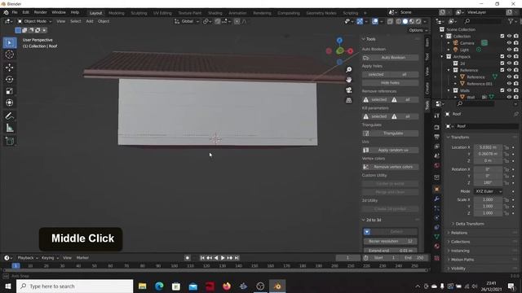522x293 pixels.
Task: Open the Output properties printer icon
Action: point(437,137)
